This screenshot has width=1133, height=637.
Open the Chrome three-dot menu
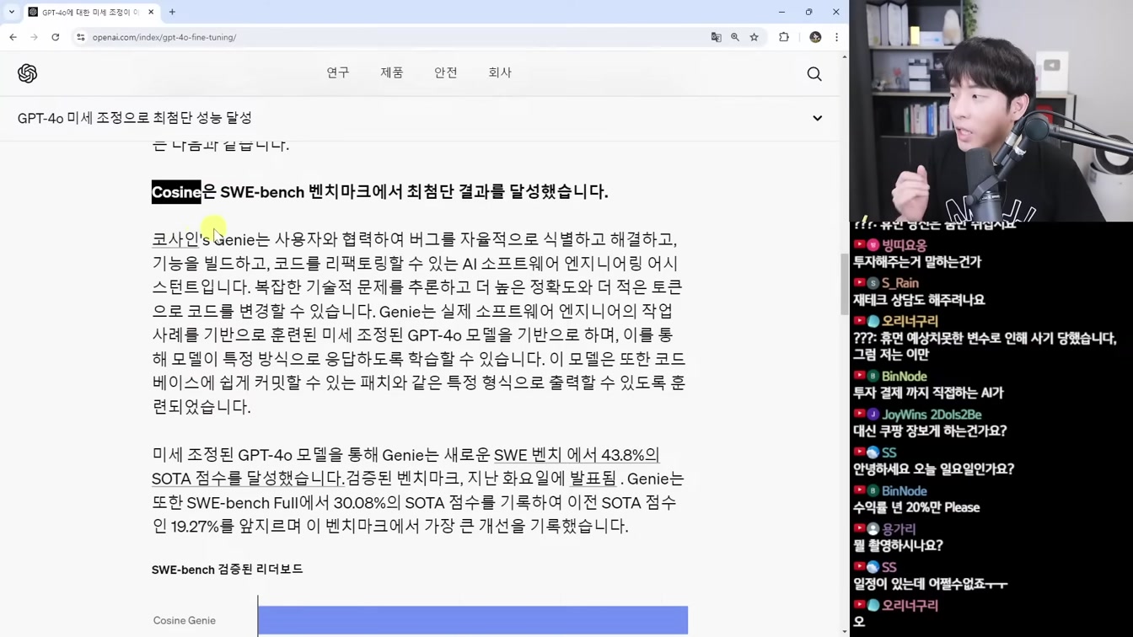point(836,37)
